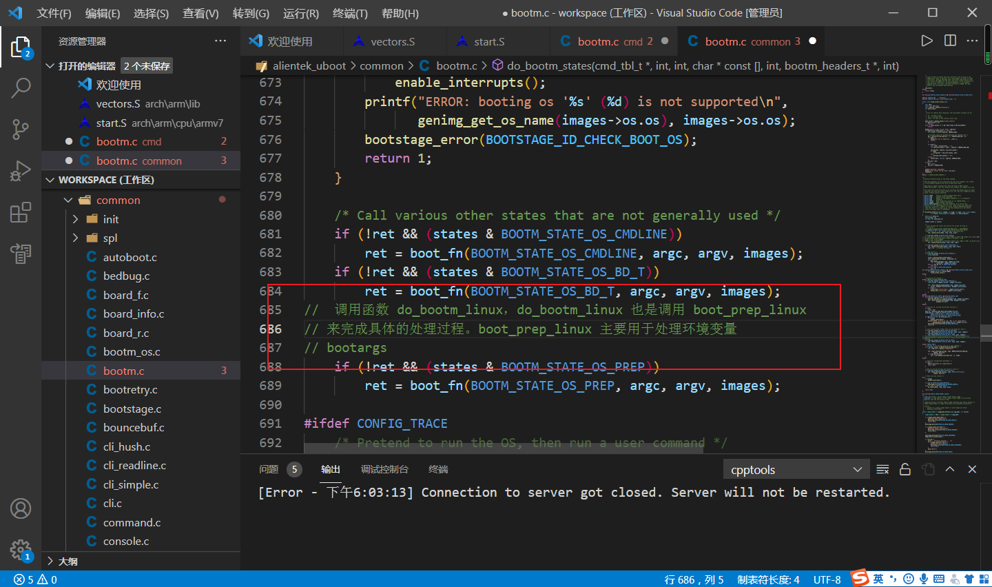
Task: Open the Run and Debug view icon
Action: click(x=21, y=170)
